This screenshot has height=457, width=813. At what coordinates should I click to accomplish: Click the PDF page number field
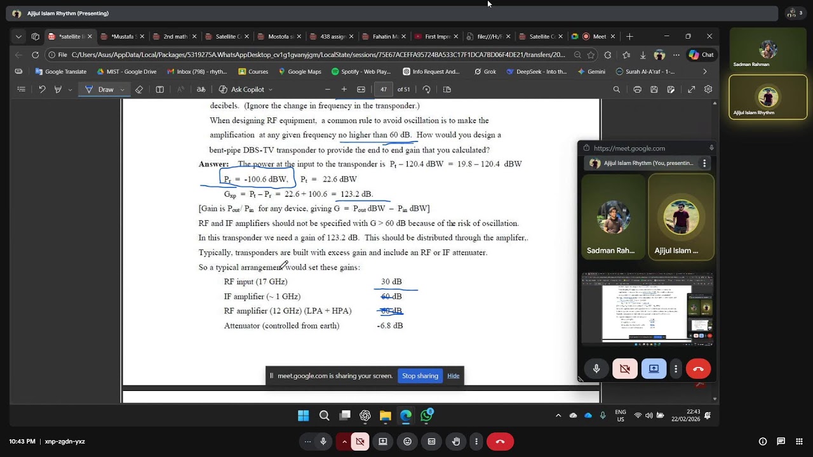click(384, 89)
